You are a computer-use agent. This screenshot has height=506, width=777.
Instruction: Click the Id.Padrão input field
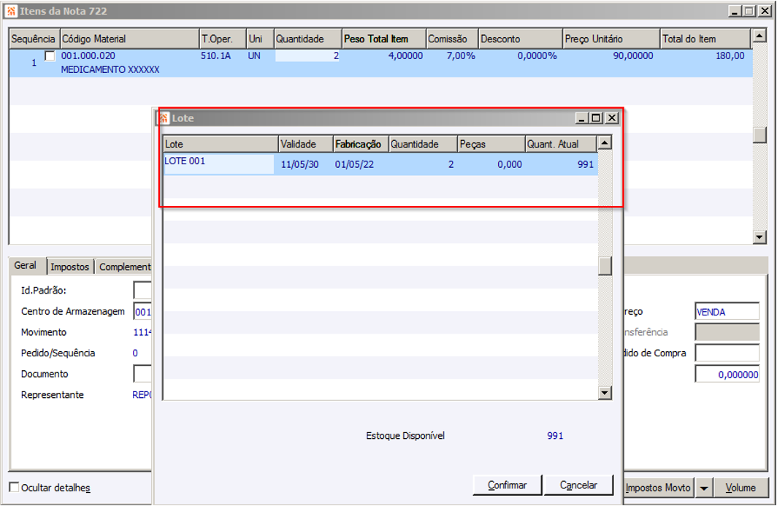pyautogui.click(x=142, y=291)
